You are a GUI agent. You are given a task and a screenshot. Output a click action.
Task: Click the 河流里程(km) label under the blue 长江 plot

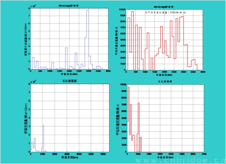(70, 157)
